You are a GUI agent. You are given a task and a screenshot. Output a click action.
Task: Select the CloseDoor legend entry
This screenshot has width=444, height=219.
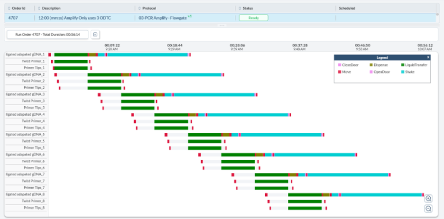[x=351, y=64]
